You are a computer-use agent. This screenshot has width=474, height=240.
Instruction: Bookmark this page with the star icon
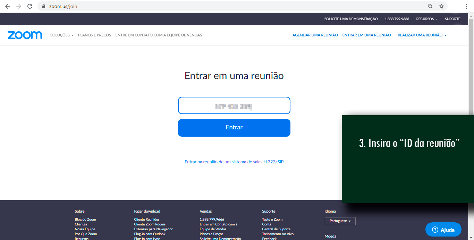pos(441,6)
